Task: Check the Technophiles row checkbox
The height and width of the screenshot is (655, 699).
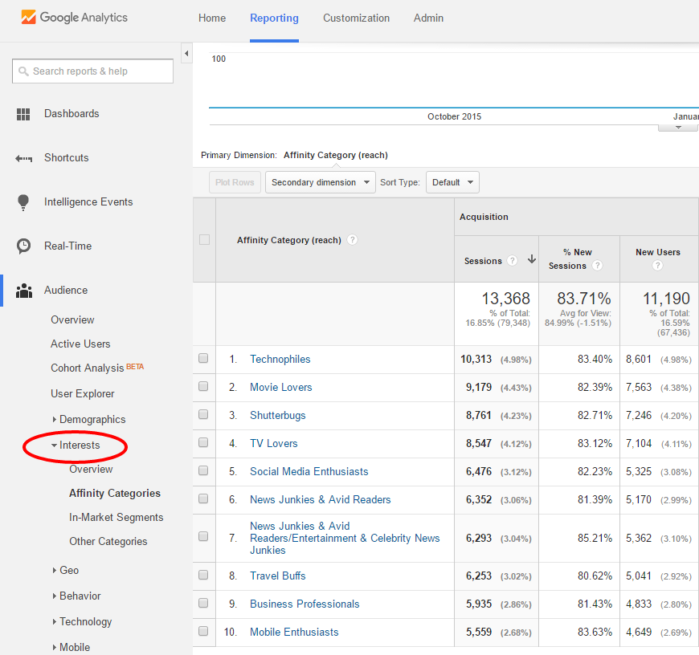Action: [203, 358]
